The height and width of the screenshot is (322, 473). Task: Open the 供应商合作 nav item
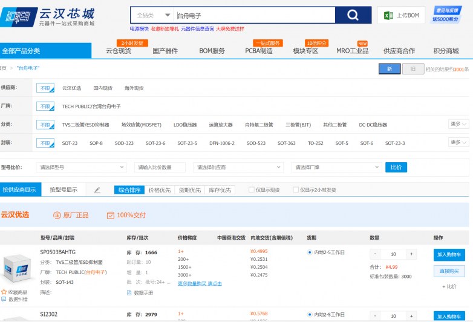[x=399, y=51]
